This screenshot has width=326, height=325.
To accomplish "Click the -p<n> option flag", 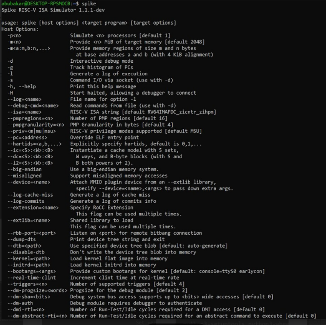I will (x=15, y=35).
